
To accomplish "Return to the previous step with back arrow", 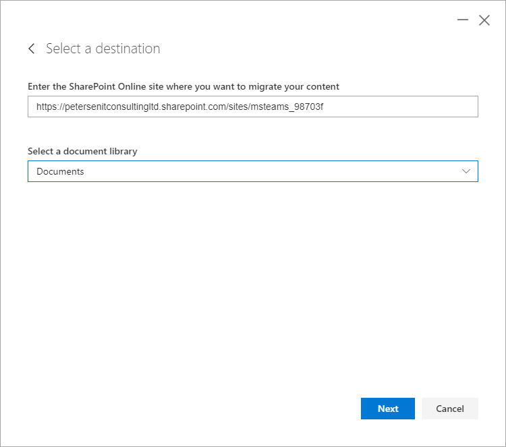I will [32, 49].
